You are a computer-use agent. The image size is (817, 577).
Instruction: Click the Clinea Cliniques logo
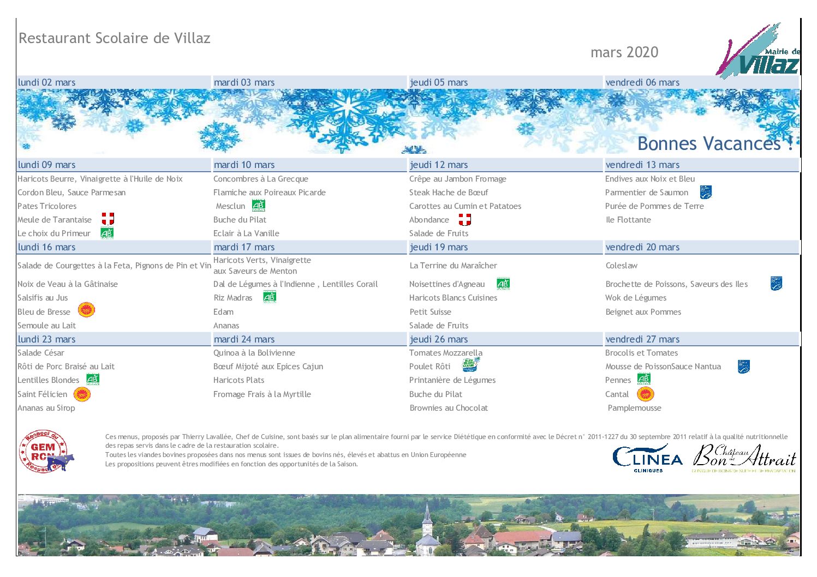(648, 458)
